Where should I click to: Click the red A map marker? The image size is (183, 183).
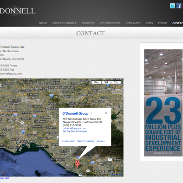pos(78,164)
